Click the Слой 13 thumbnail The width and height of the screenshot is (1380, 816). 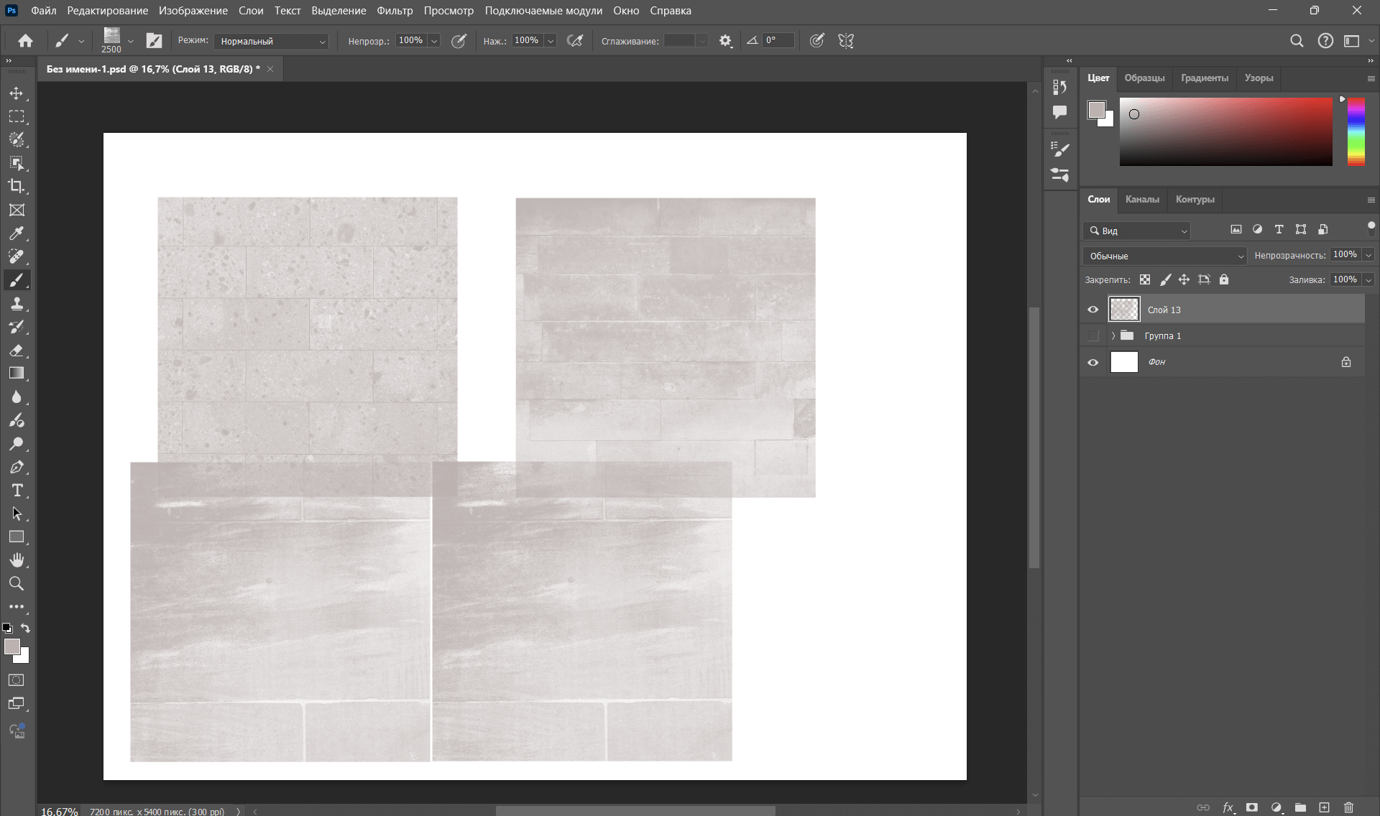1123,309
